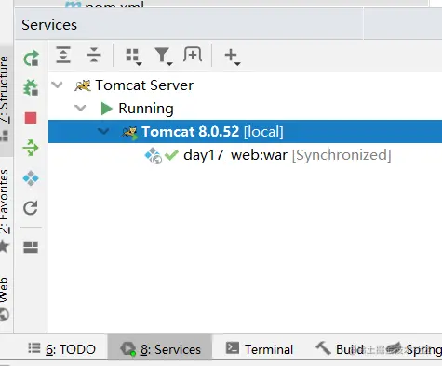Viewport: 442px width, 366px height.
Task: Click the Rerun in Debug mode icon
Action: tap(31, 87)
